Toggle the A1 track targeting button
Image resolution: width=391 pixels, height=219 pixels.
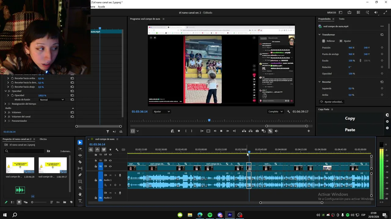point(100,180)
